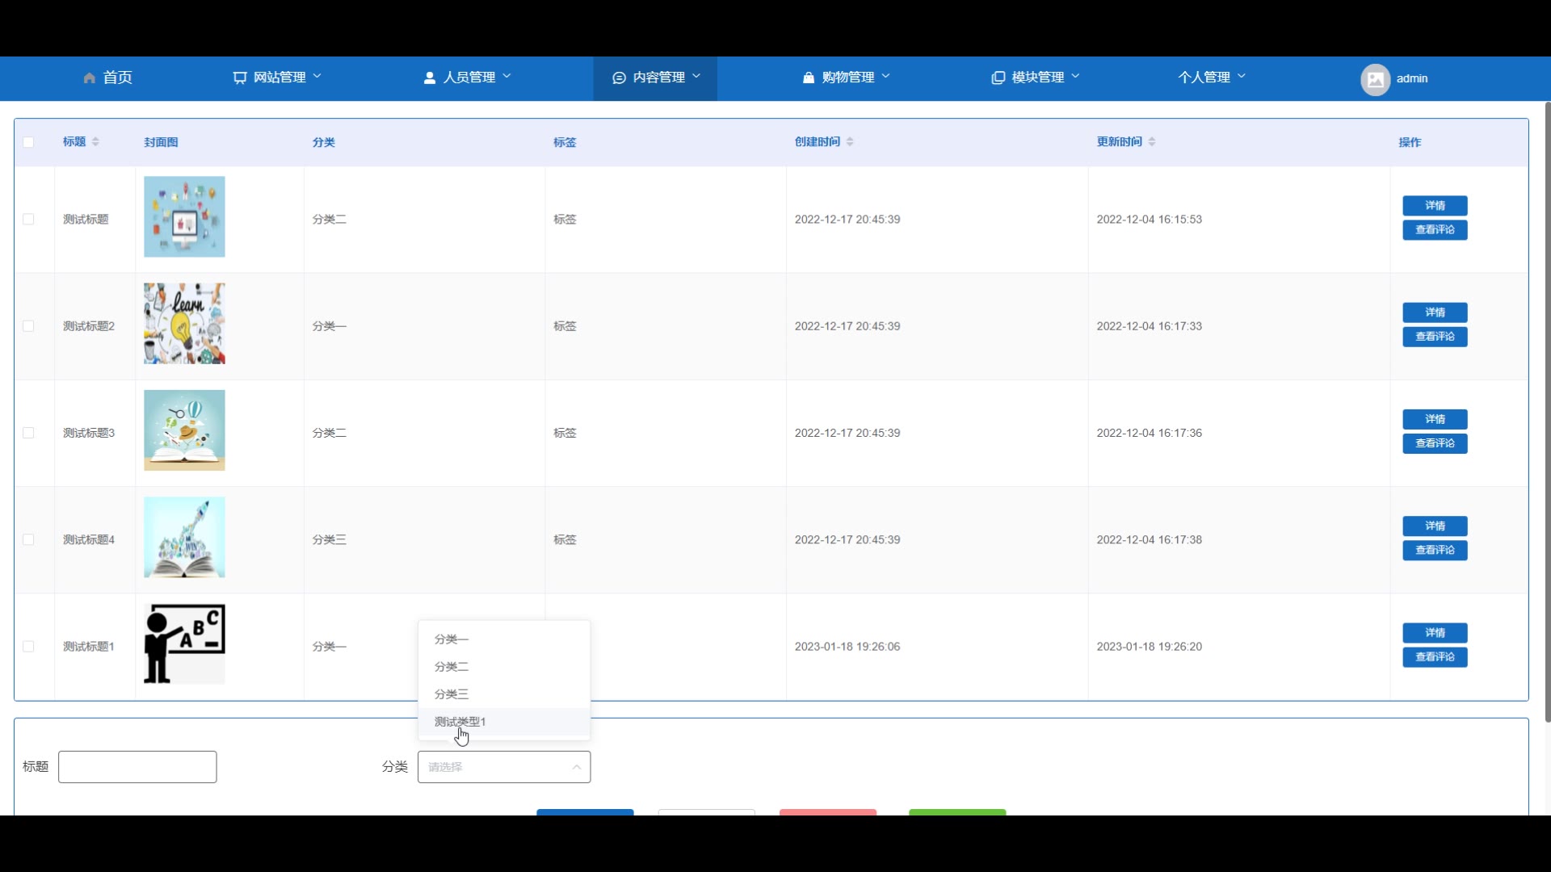Click the person icon beside 人员管理
The width and height of the screenshot is (1551, 872).
point(430,78)
